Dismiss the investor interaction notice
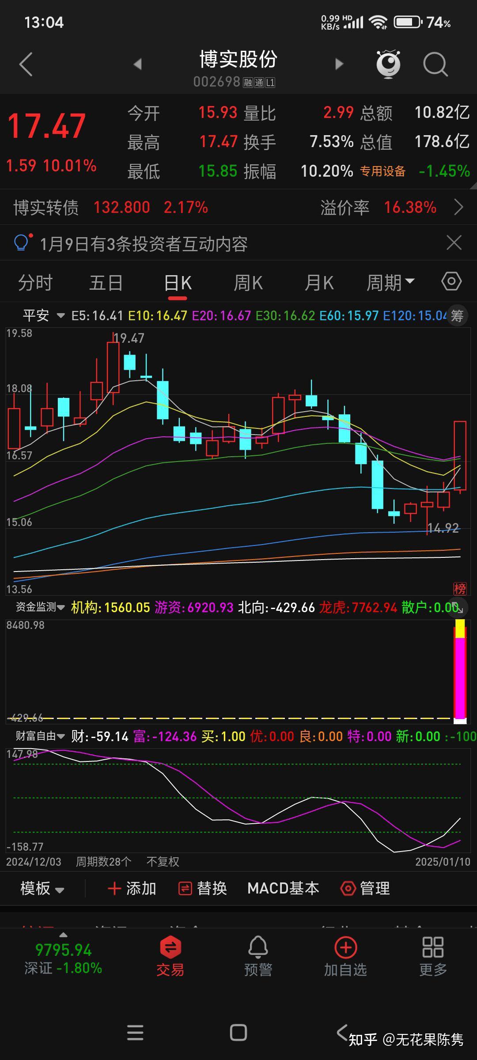This screenshot has height=1060, width=477. (x=454, y=243)
